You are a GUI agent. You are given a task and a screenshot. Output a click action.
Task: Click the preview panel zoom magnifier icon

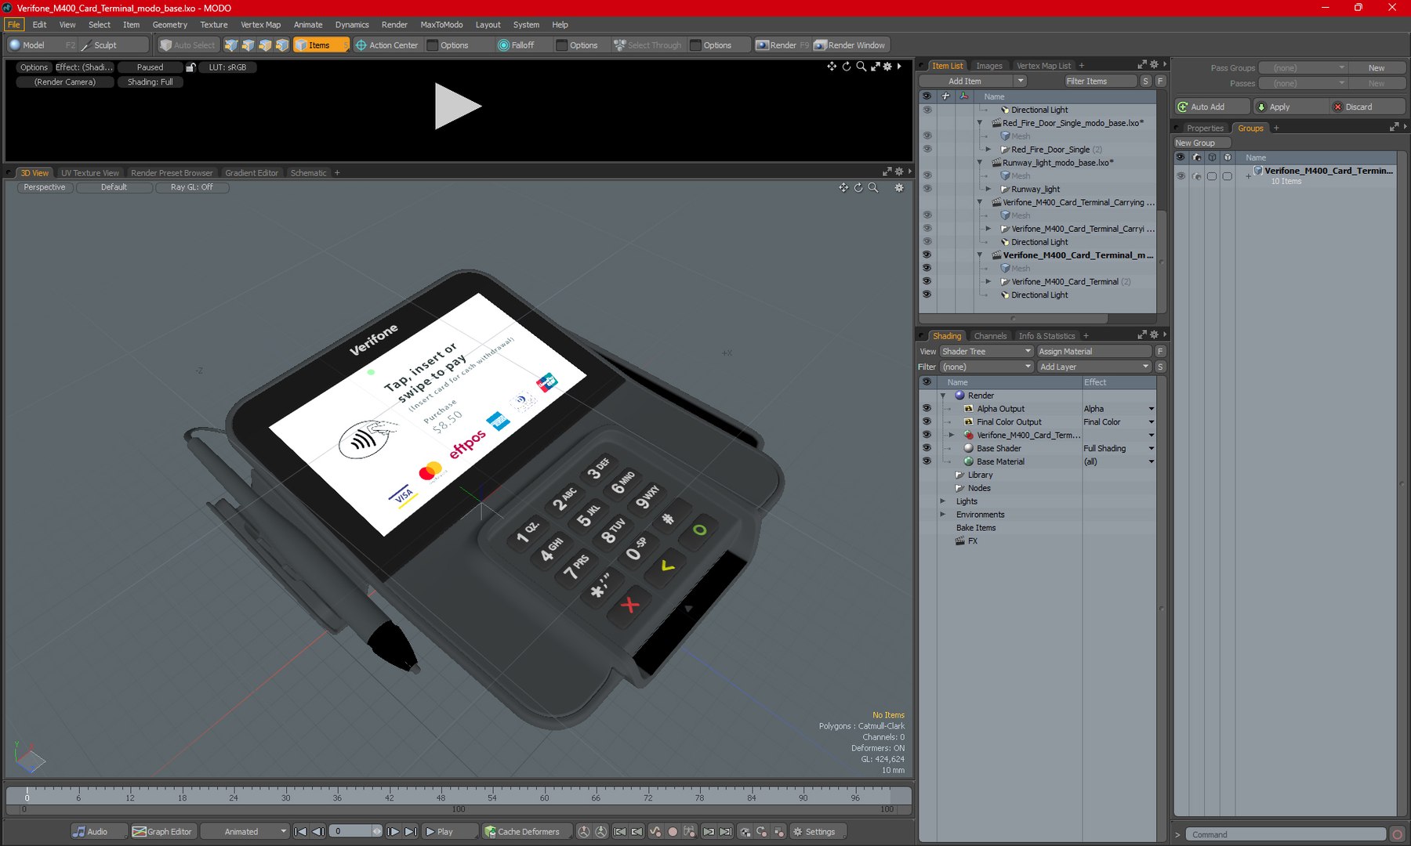(x=861, y=66)
